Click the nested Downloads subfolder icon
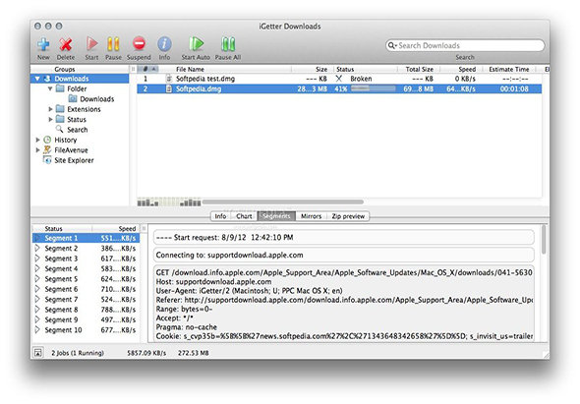 [x=73, y=98]
